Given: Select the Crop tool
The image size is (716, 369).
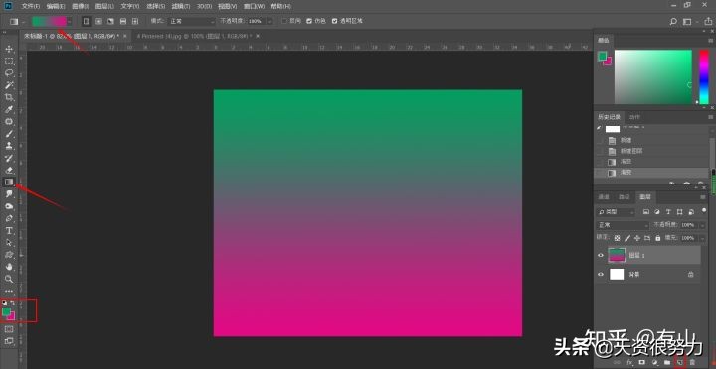Looking at the screenshot, I should (9, 97).
